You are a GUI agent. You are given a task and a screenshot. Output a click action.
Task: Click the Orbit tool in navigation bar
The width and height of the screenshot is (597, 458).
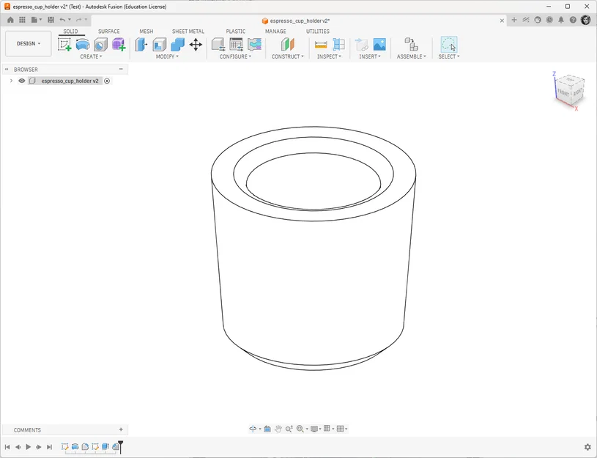[x=253, y=429]
